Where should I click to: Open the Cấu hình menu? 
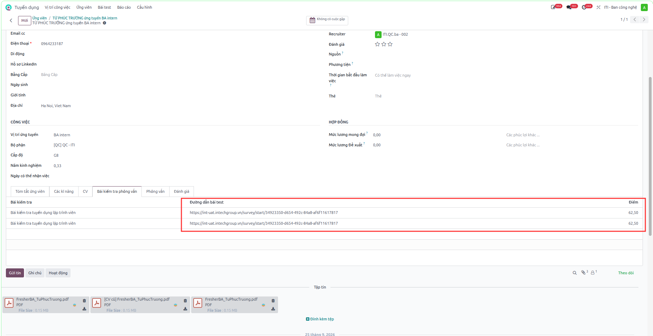[145, 7]
